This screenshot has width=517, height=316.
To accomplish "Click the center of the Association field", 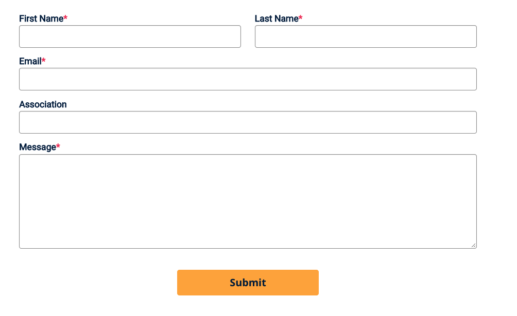I will point(248,122).
